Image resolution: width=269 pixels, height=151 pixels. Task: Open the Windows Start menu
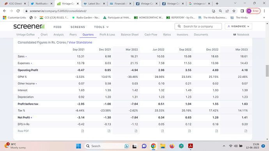(x=79, y=146)
